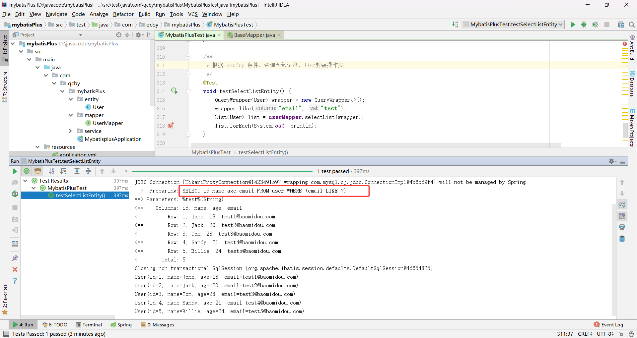Collapse the src folder in tree
637x338 pixels.
tap(21, 51)
